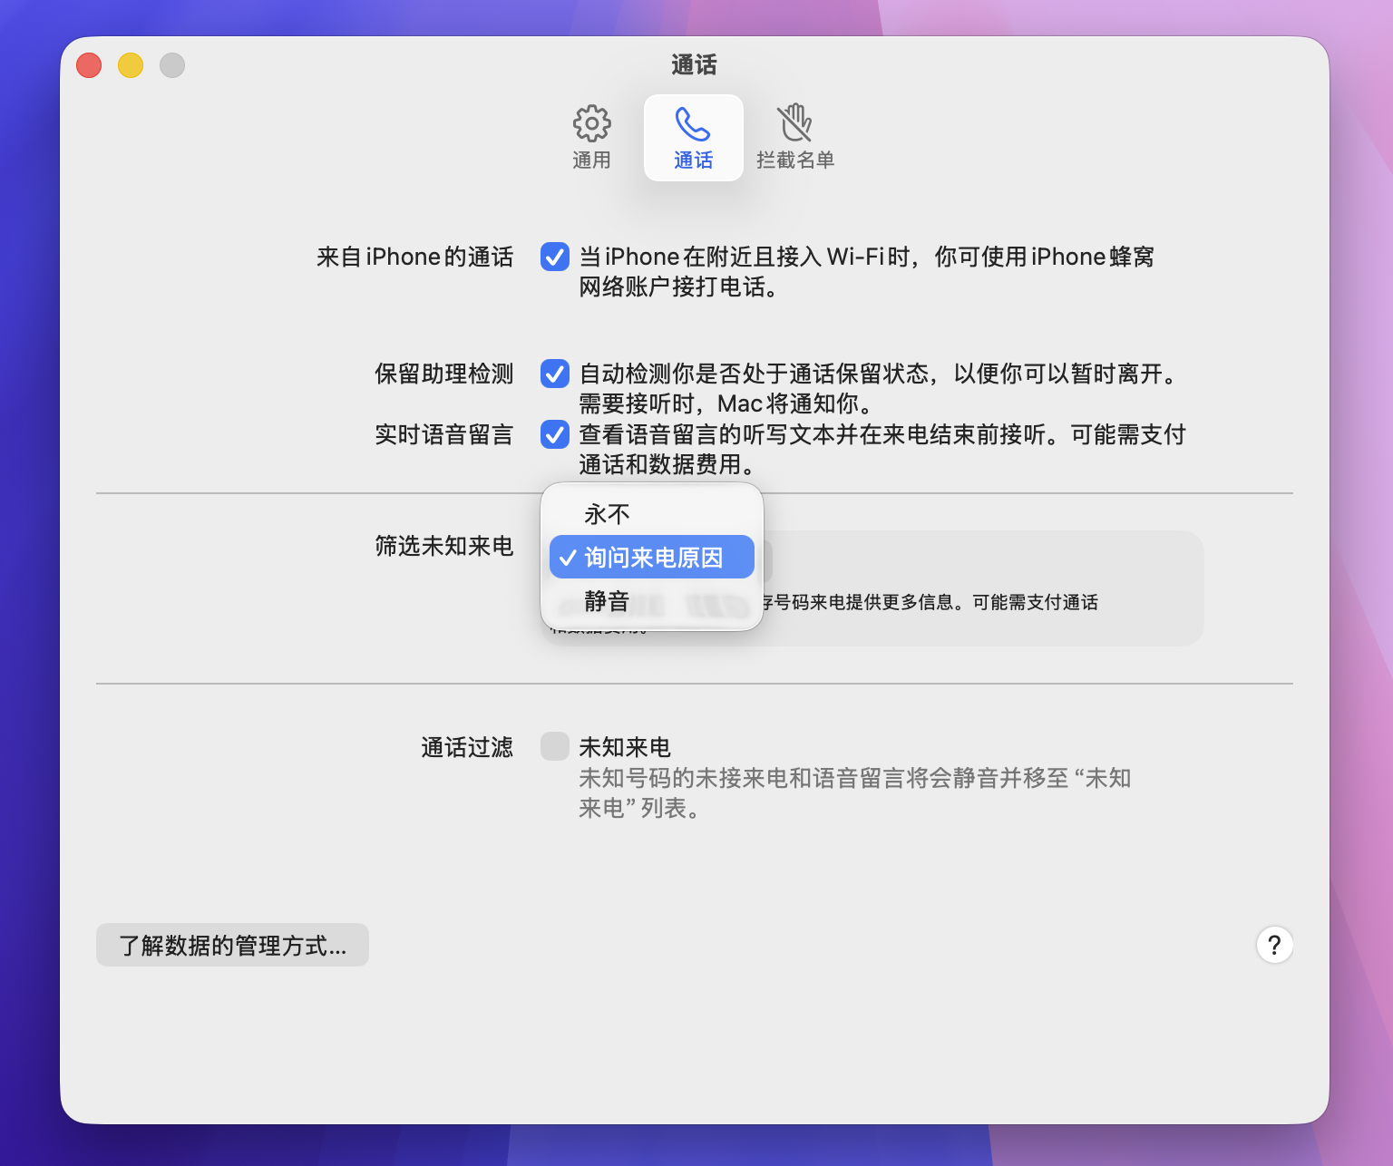Turn off the 实时语音留言 checkbox
Screen dimensions: 1393x1166
(554, 434)
